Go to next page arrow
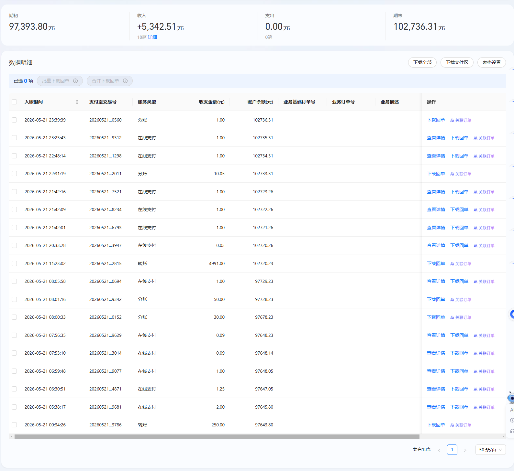The height and width of the screenshot is (471, 514). 465,450
